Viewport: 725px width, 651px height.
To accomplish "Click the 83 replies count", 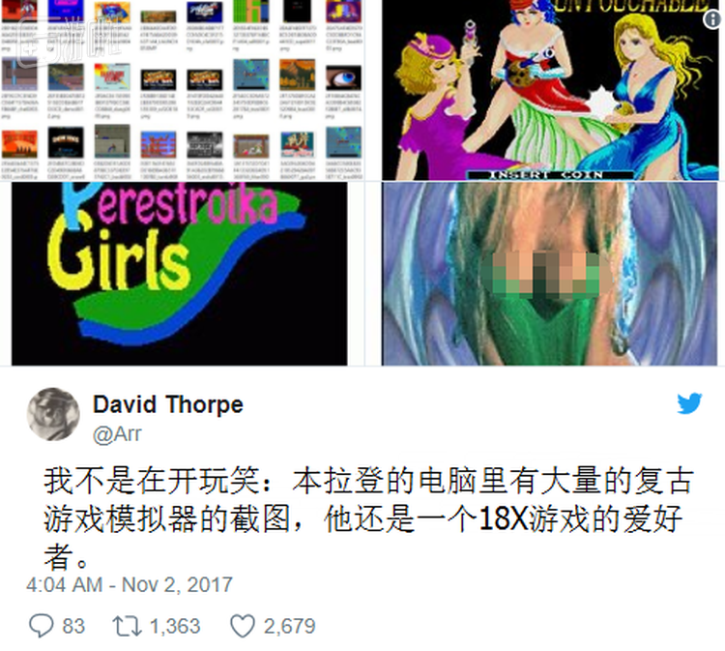I will 73,627.
